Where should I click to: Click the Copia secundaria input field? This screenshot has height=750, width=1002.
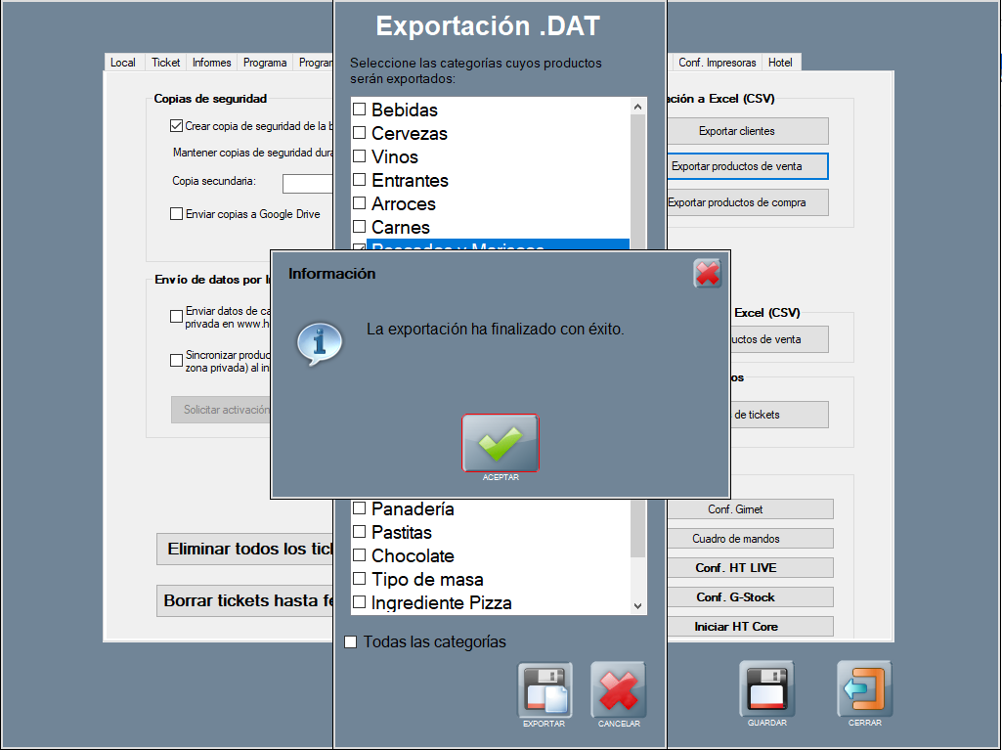click(x=308, y=183)
